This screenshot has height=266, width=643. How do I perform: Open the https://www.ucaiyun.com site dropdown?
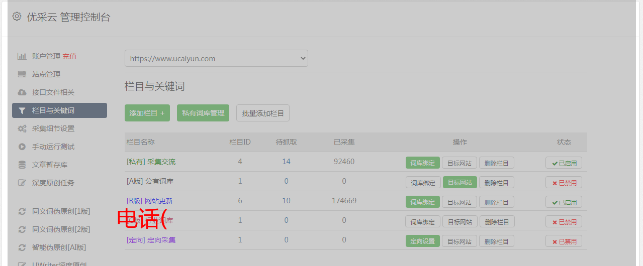(x=216, y=58)
